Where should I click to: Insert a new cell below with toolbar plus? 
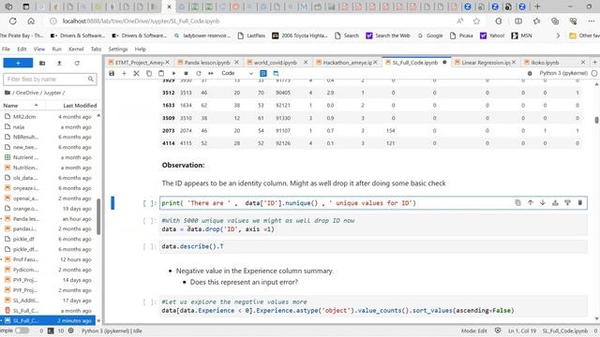point(124,73)
